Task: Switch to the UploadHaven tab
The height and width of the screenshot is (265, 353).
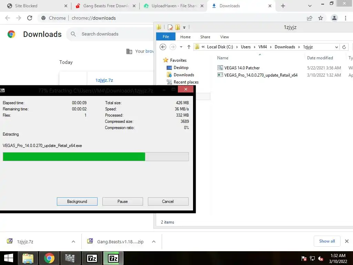Action: click(x=174, y=6)
